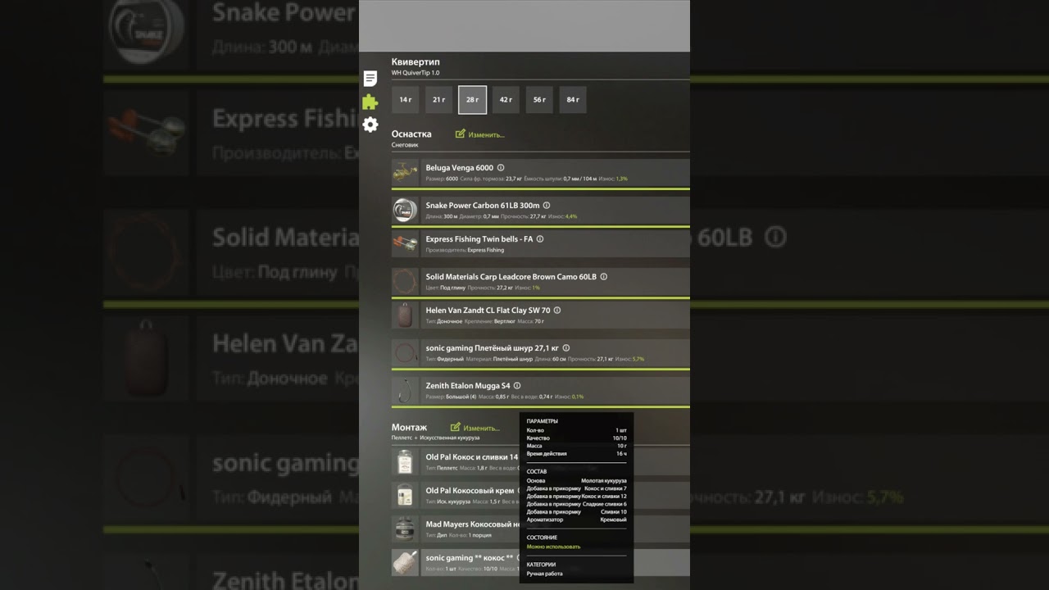This screenshot has width=1049, height=590.
Task: Show info for Snake Power Carbon line
Action: pyautogui.click(x=547, y=206)
